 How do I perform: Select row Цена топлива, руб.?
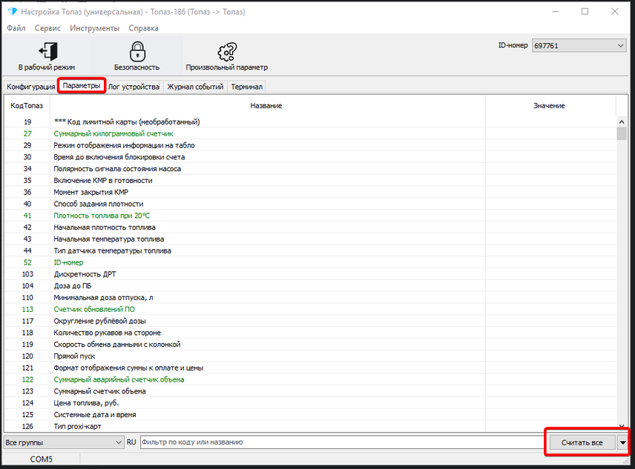[x=310, y=403]
